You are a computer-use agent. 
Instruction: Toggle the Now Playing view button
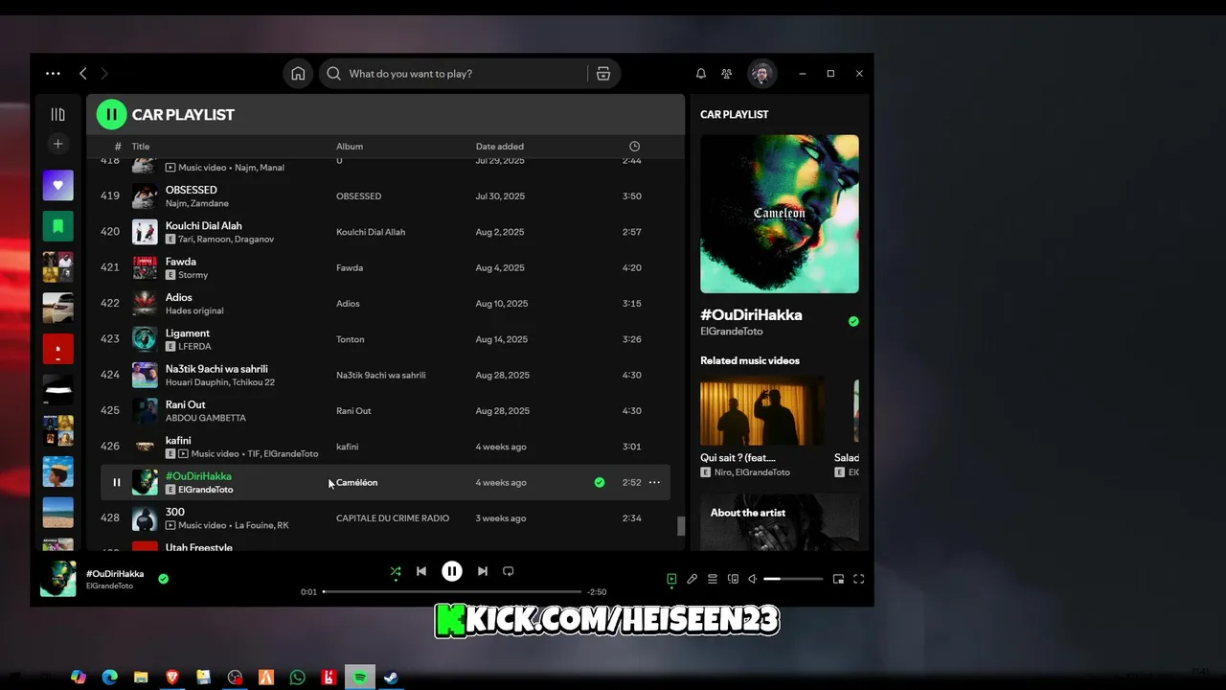(x=671, y=579)
